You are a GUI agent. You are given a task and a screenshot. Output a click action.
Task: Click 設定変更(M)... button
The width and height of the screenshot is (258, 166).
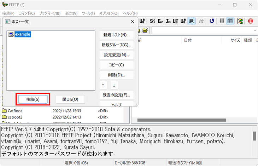coord(117,55)
